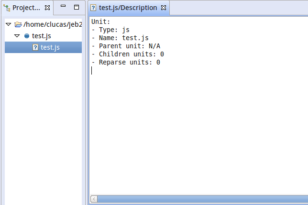Image resolution: width=308 pixels, height=205 pixels.
Task: Click the empty line under Reparse units
Action: click(198, 70)
